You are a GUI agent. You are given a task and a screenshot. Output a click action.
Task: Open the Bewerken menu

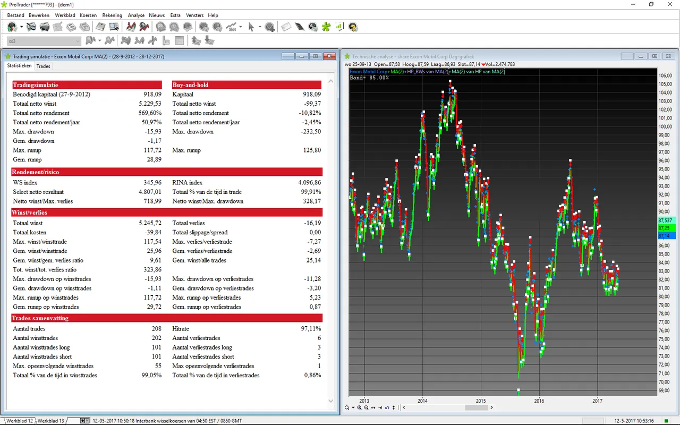[39, 15]
